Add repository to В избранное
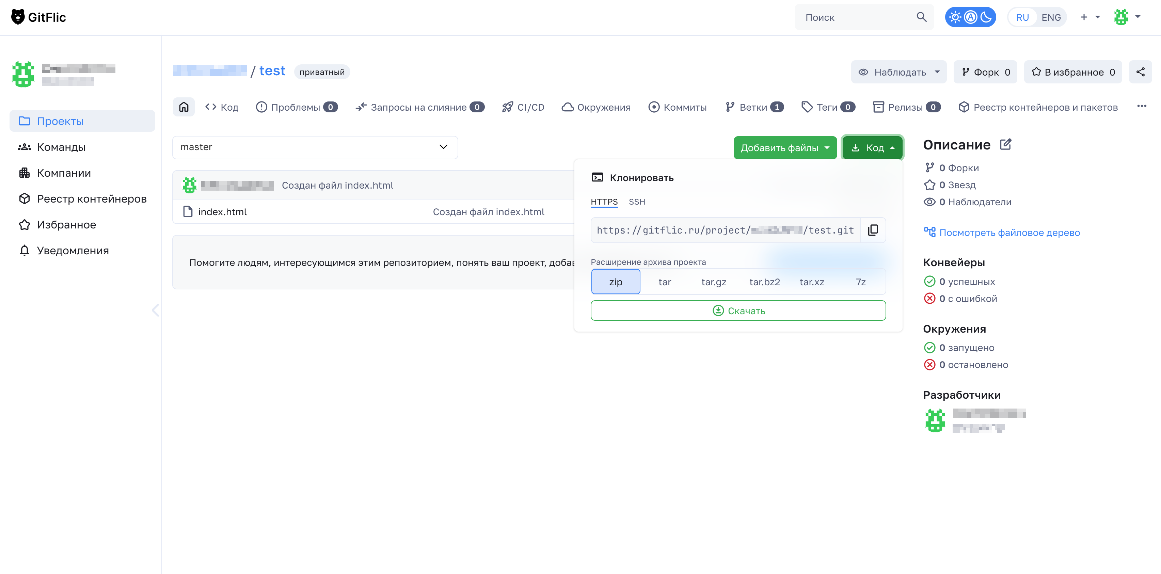The image size is (1161, 574). [x=1073, y=72]
